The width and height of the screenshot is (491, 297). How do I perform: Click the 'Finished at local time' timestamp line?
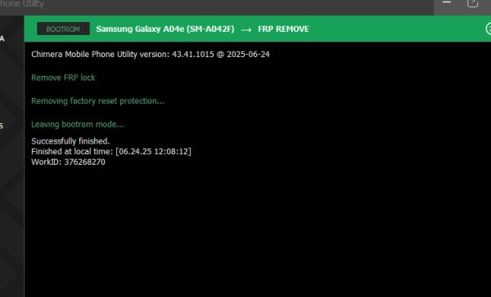pyautogui.click(x=111, y=152)
